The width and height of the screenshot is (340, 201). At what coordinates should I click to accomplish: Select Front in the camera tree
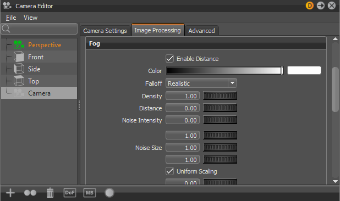tap(36, 57)
